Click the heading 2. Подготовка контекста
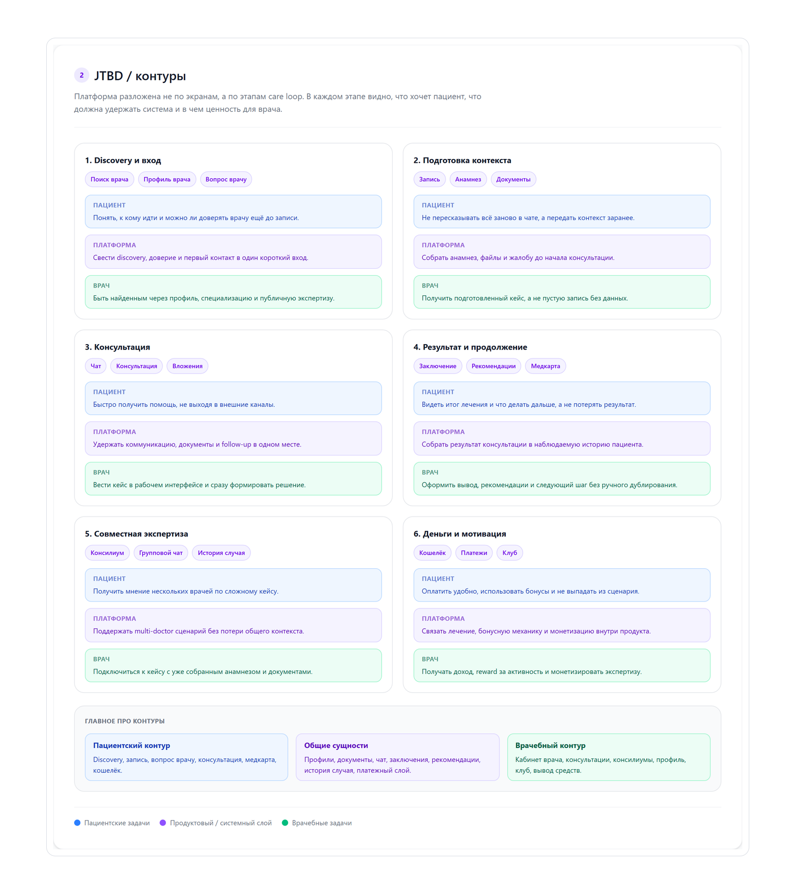The image size is (795, 894). pyautogui.click(x=462, y=160)
